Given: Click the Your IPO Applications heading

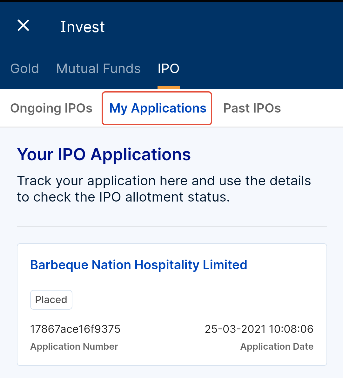Looking at the screenshot, I should (104, 155).
